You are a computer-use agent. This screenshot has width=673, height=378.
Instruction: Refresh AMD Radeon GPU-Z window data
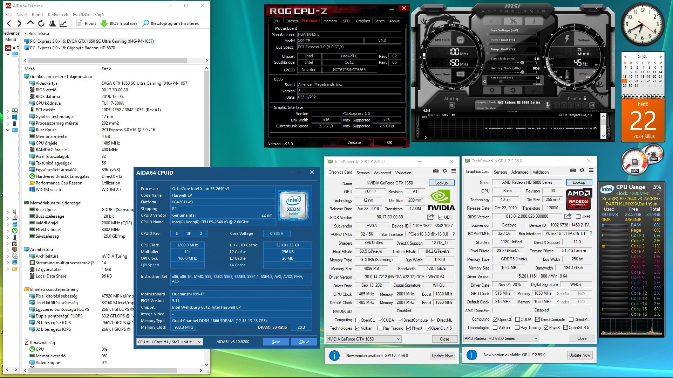[x=582, y=170]
